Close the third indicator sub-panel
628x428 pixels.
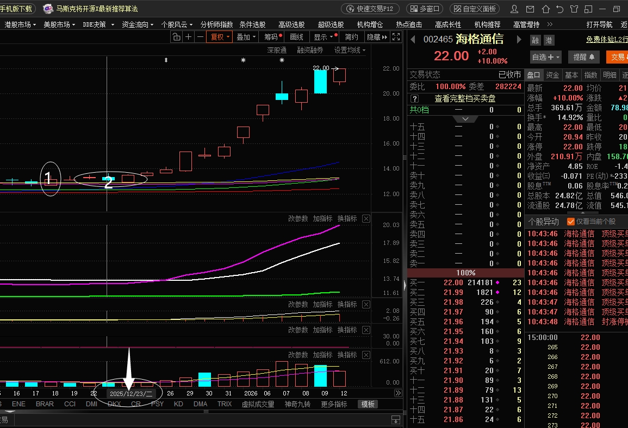point(366,330)
